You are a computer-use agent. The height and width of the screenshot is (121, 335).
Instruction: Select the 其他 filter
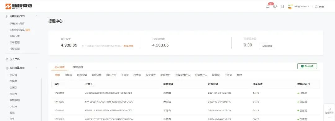point(239,75)
